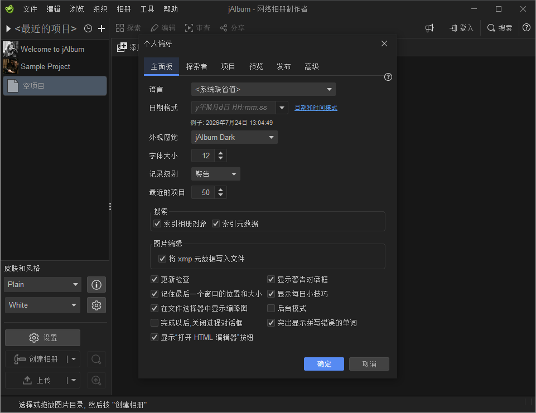
Task: Select the 主面板 tab
Action: click(x=162, y=67)
